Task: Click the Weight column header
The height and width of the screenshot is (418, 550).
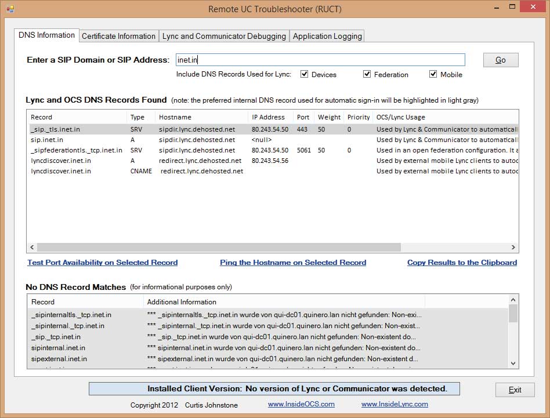Action: 329,117
